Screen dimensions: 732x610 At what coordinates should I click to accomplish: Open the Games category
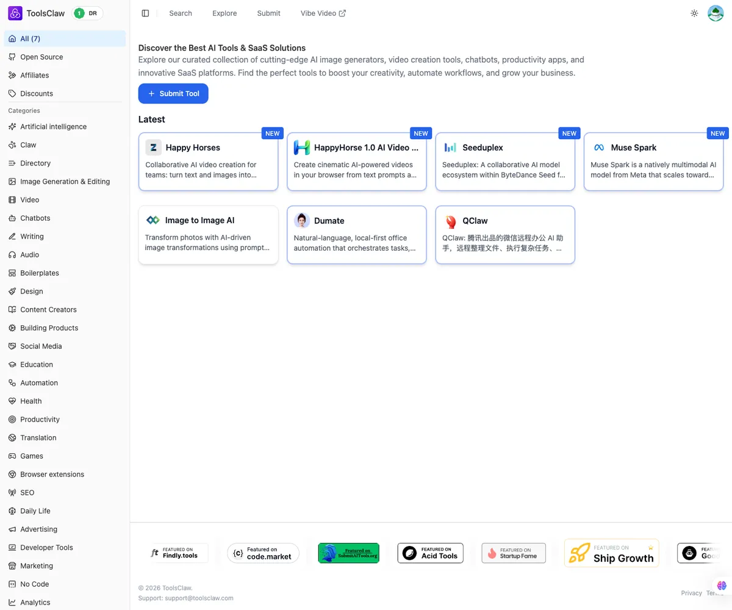point(65,456)
